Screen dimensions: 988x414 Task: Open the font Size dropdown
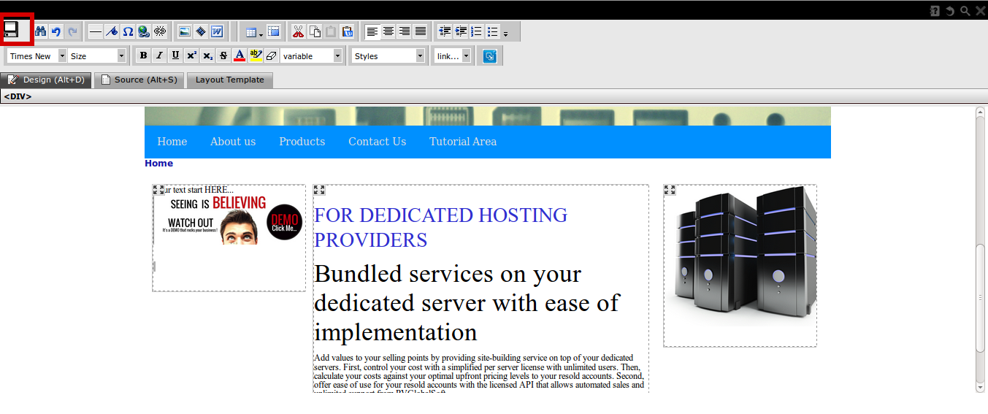click(97, 56)
